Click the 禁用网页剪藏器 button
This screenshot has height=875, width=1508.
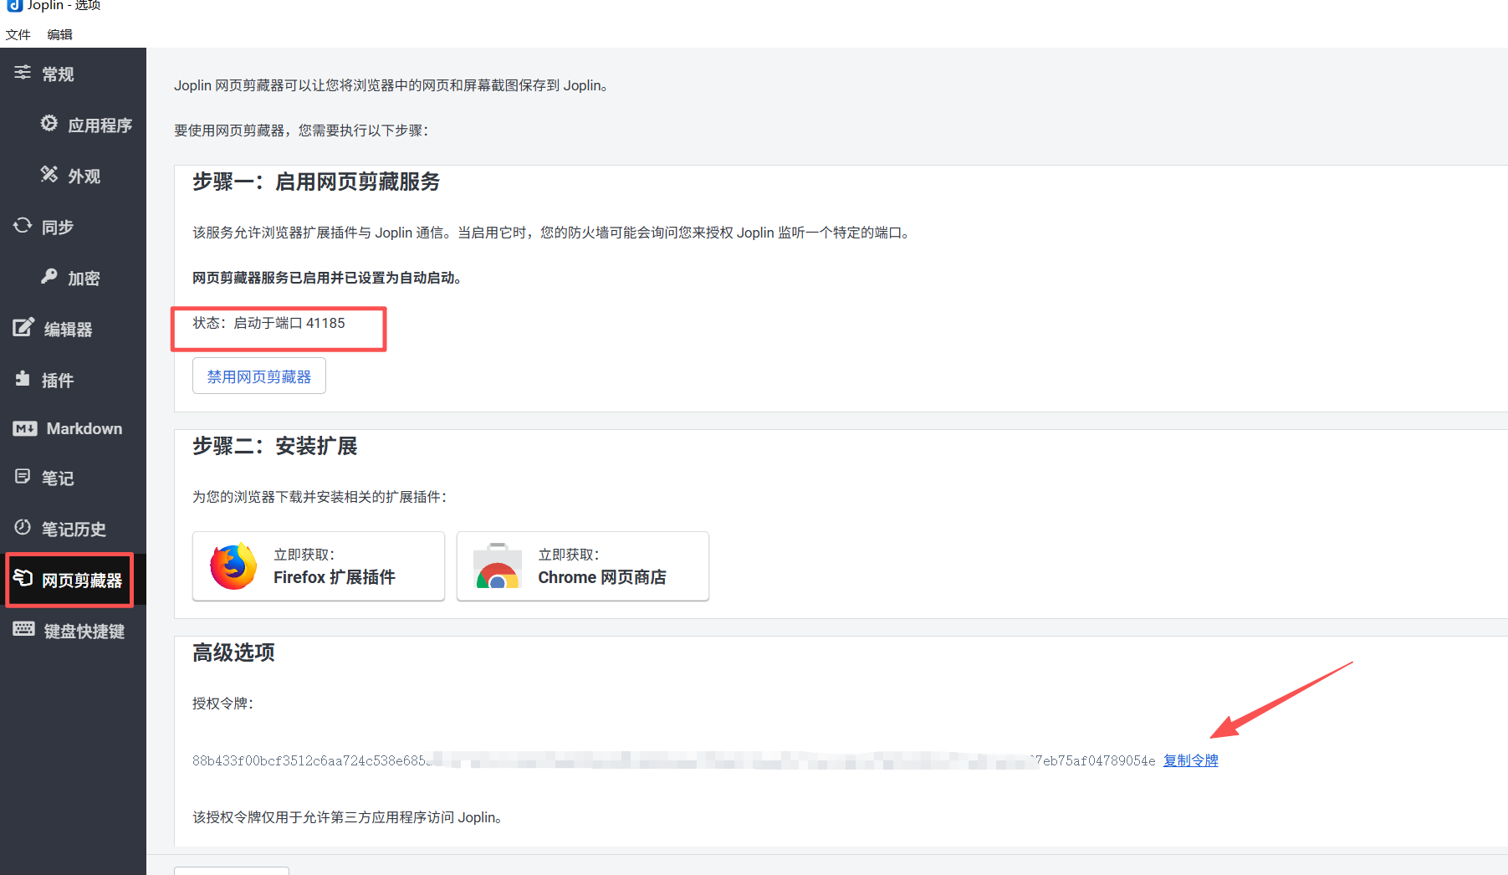tap(259, 376)
